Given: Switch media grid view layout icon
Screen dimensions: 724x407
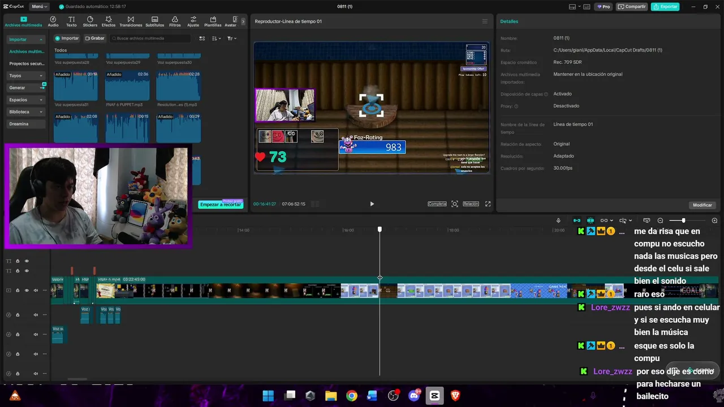Looking at the screenshot, I should point(202,38).
